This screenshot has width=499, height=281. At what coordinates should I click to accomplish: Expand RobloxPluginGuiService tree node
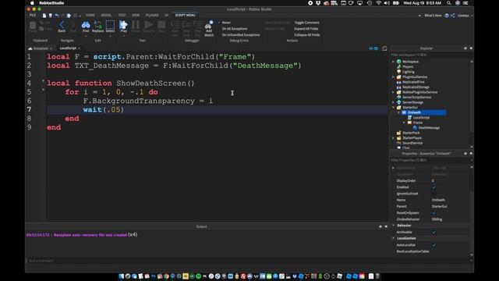(393, 92)
